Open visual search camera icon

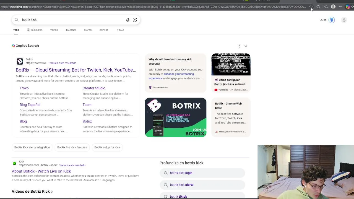tap(135, 20)
